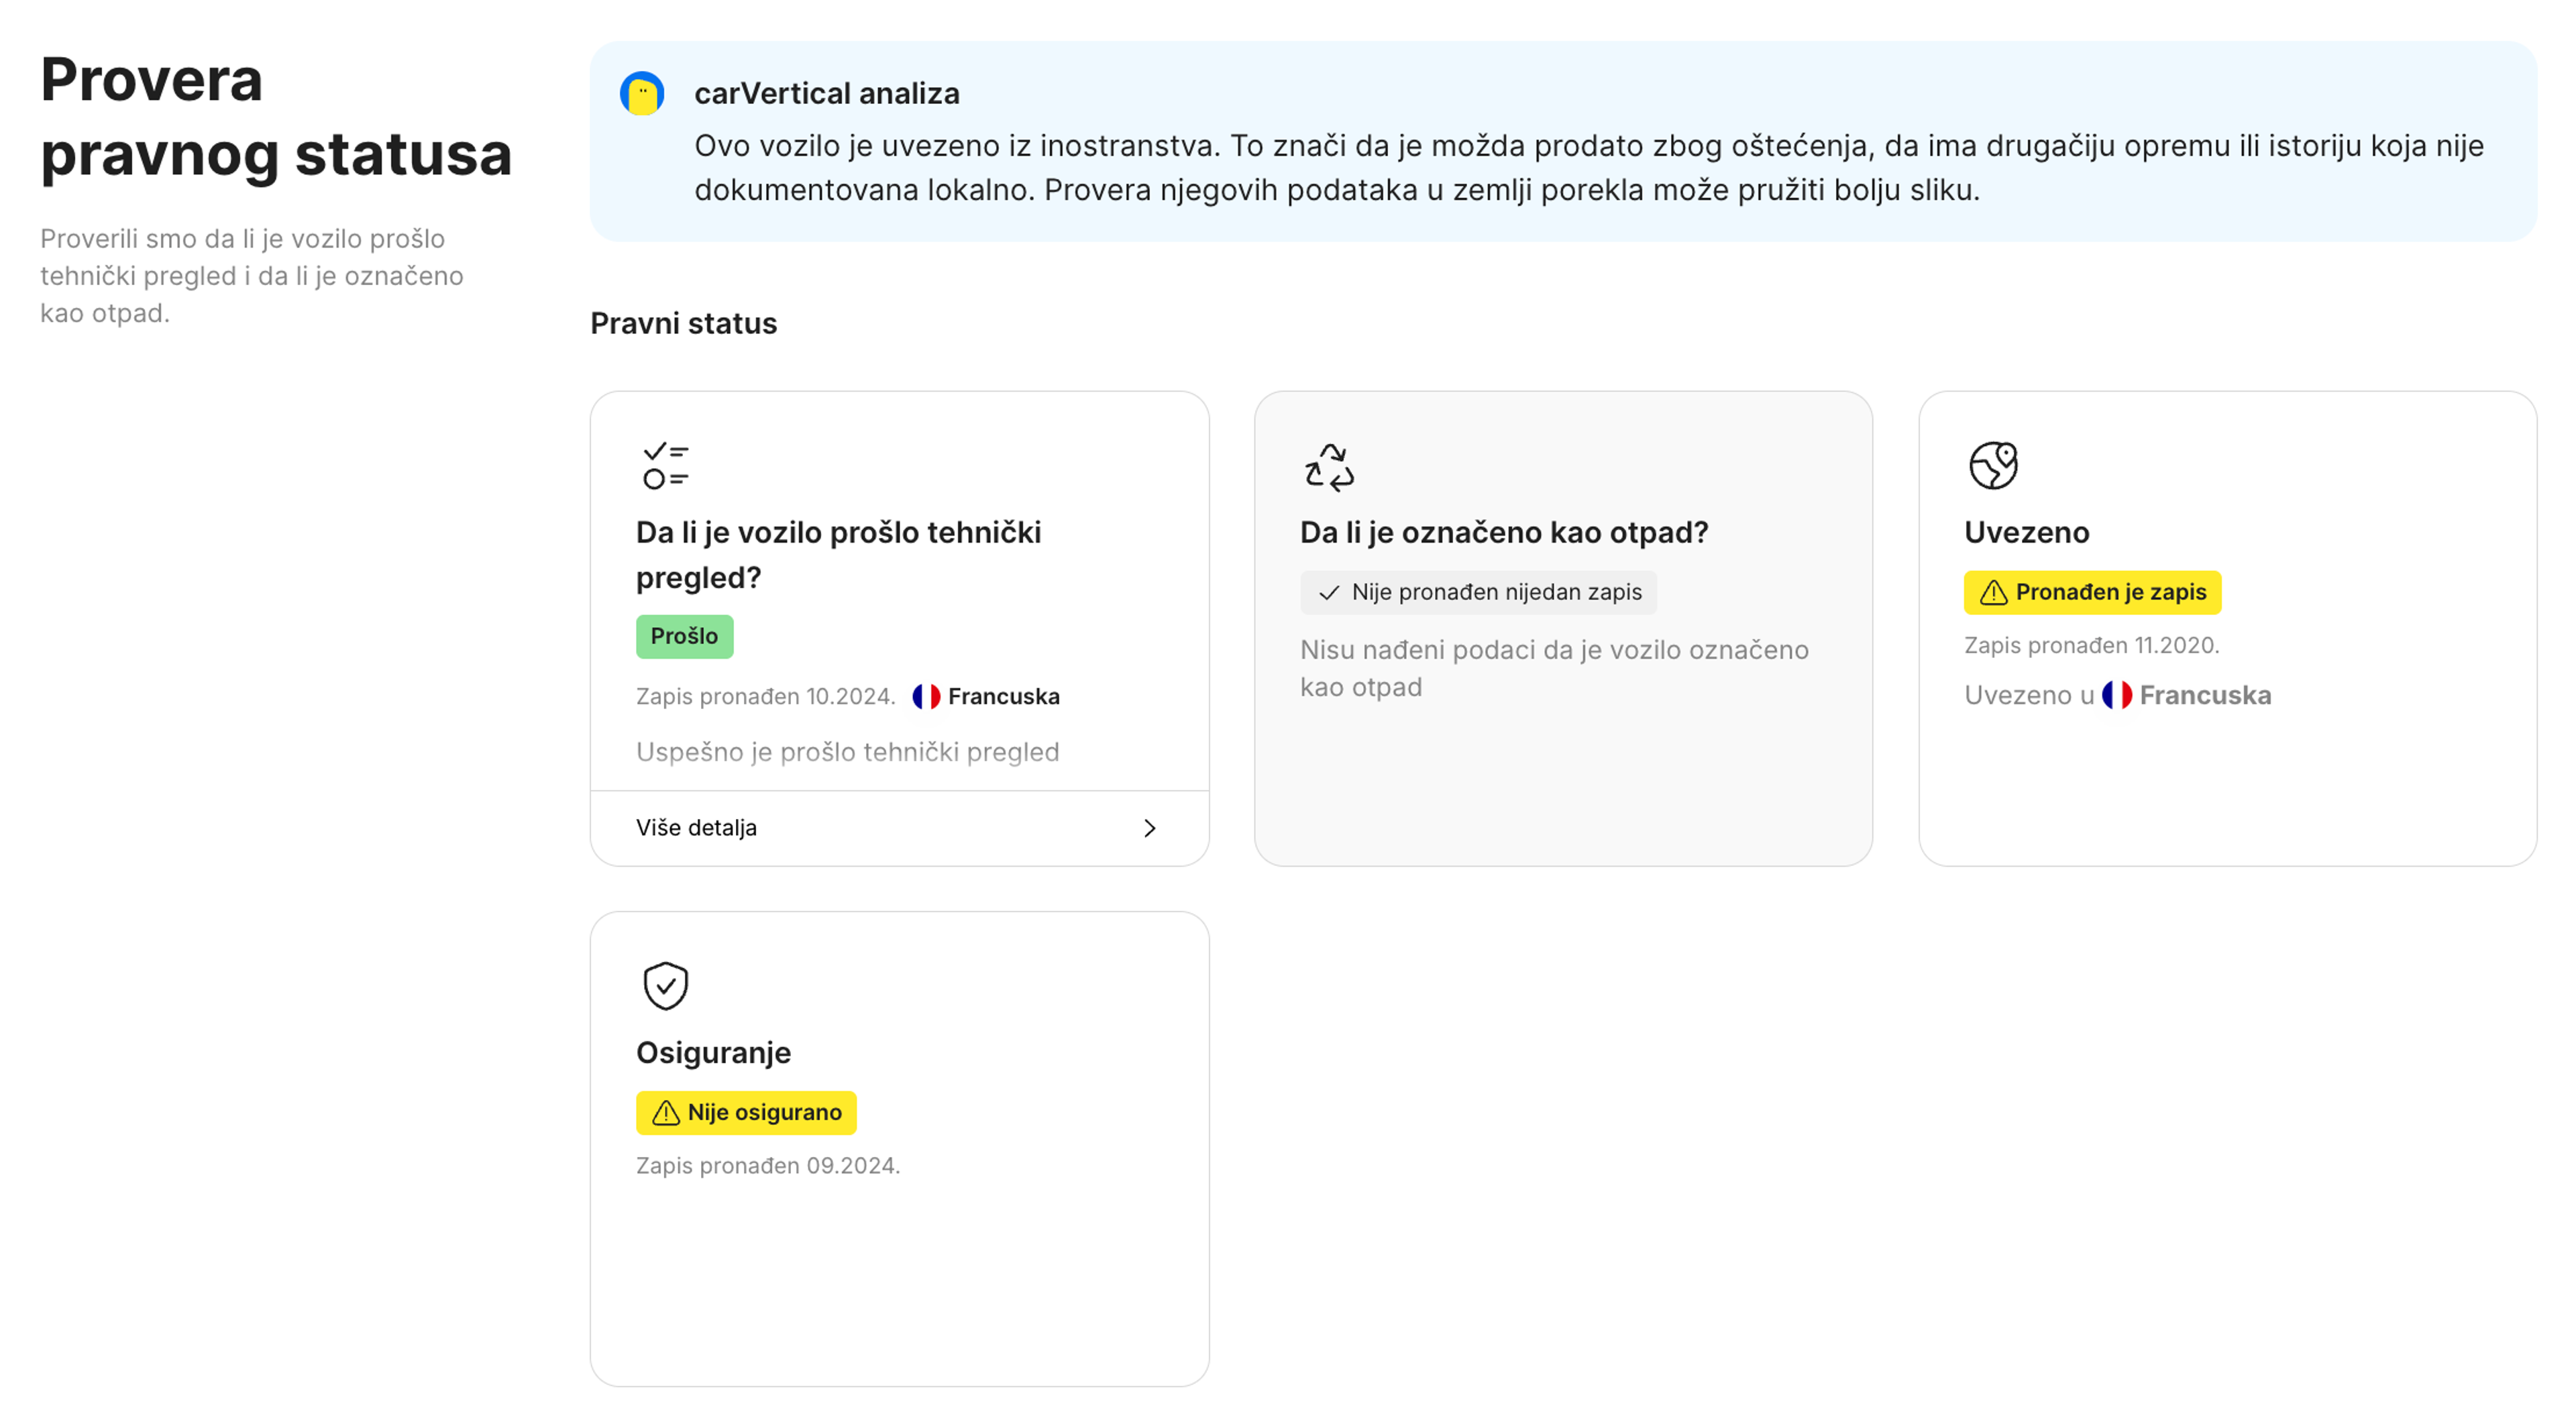Click the green Prošlo status badge
2576x1424 pixels.
[684, 636]
